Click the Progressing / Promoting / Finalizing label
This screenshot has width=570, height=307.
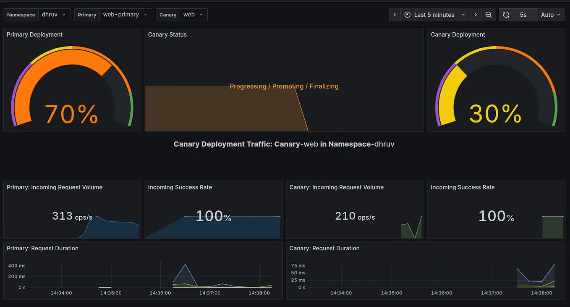(x=284, y=86)
